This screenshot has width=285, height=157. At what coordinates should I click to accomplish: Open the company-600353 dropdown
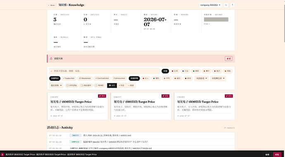210,5
